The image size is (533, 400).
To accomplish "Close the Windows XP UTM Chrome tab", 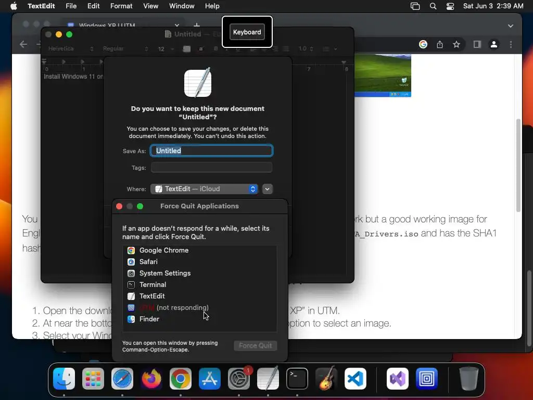I will 177,25.
